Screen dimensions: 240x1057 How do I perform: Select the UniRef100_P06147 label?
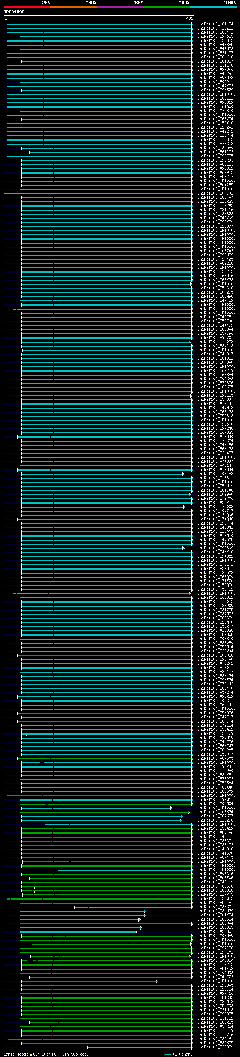[215, 465]
